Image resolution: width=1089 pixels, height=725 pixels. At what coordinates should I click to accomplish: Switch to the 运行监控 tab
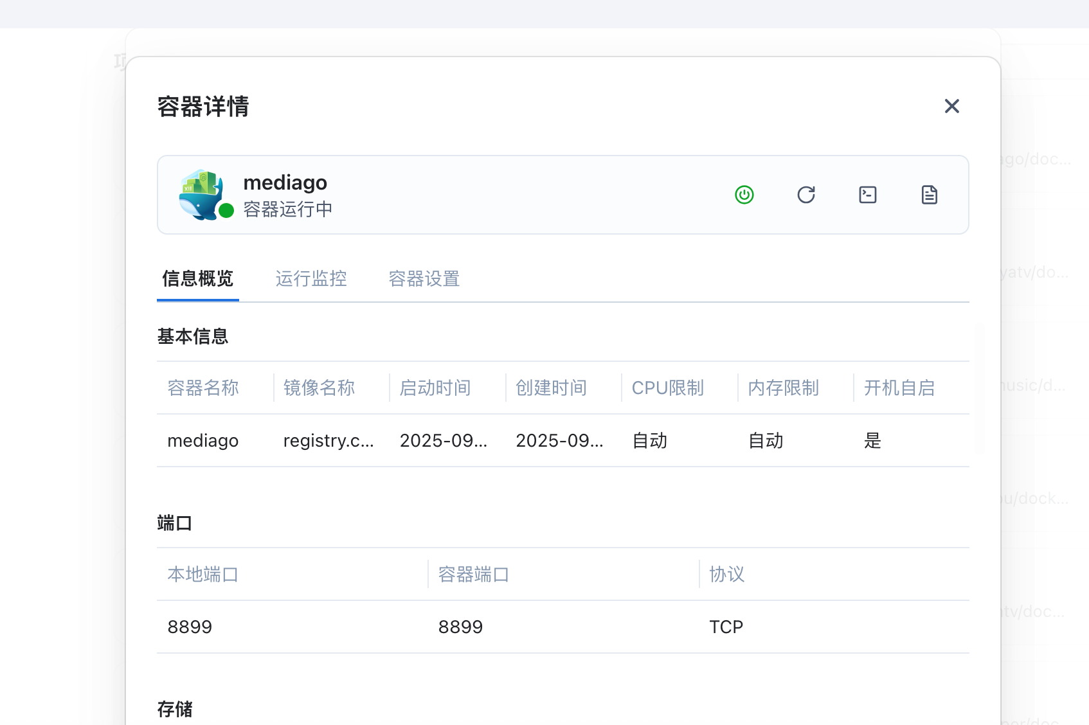(x=311, y=279)
